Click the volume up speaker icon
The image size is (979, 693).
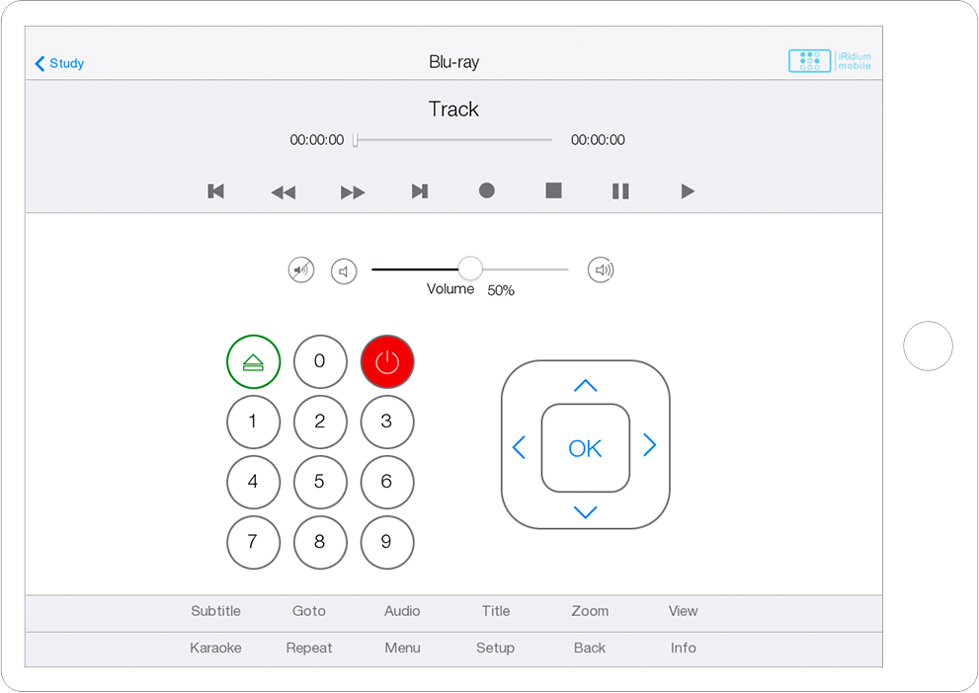(601, 269)
